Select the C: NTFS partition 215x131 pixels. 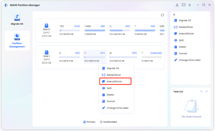click(120, 30)
